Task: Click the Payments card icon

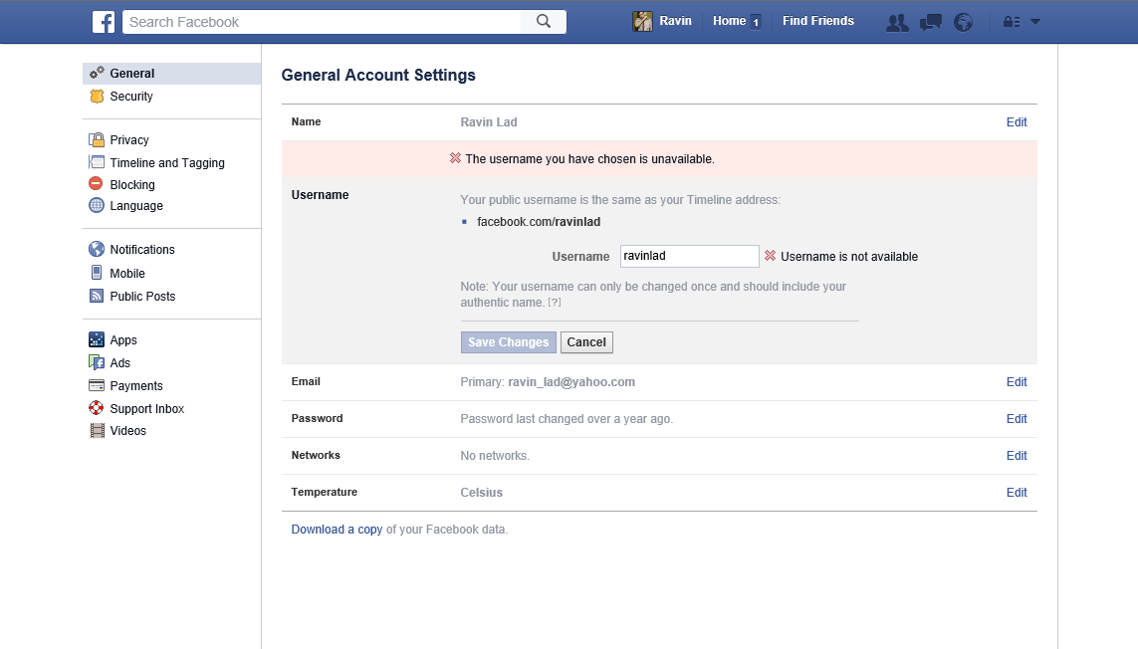Action: [x=97, y=385]
